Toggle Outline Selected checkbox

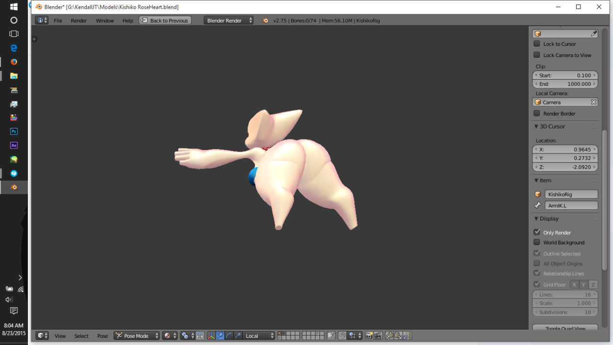pyautogui.click(x=537, y=253)
